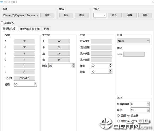This screenshot has width=154, height=131.
Task: Click the 刷新 refresh button
Action: coord(47,15)
